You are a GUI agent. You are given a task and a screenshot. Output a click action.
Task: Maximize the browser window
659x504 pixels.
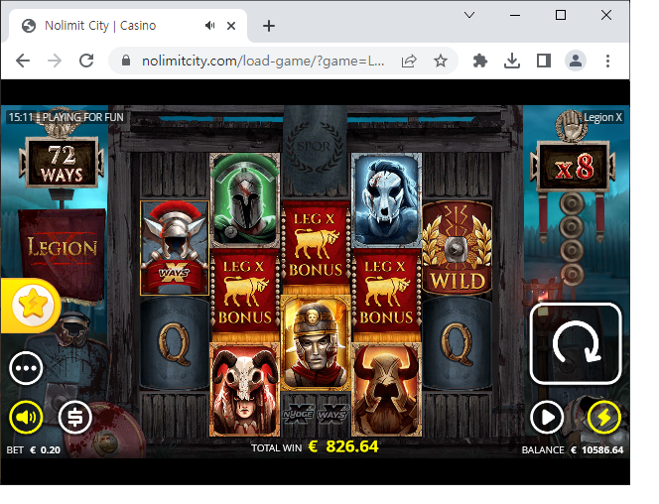click(x=560, y=16)
